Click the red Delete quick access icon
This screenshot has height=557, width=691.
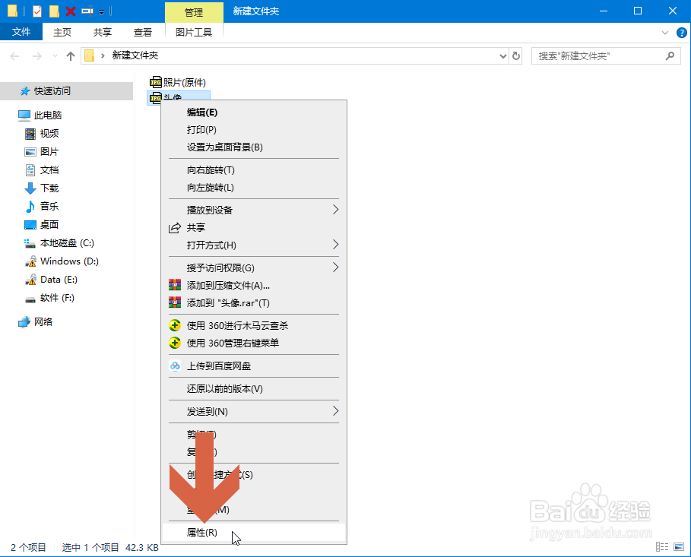click(71, 11)
